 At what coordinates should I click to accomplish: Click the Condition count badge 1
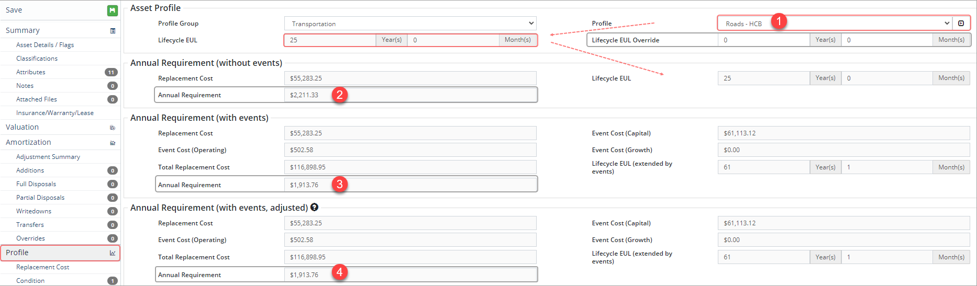(113, 281)
